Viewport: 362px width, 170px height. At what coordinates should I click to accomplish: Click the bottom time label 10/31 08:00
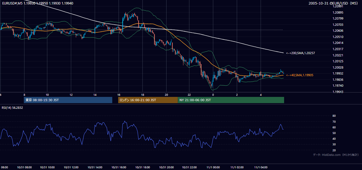click(24, 167)
